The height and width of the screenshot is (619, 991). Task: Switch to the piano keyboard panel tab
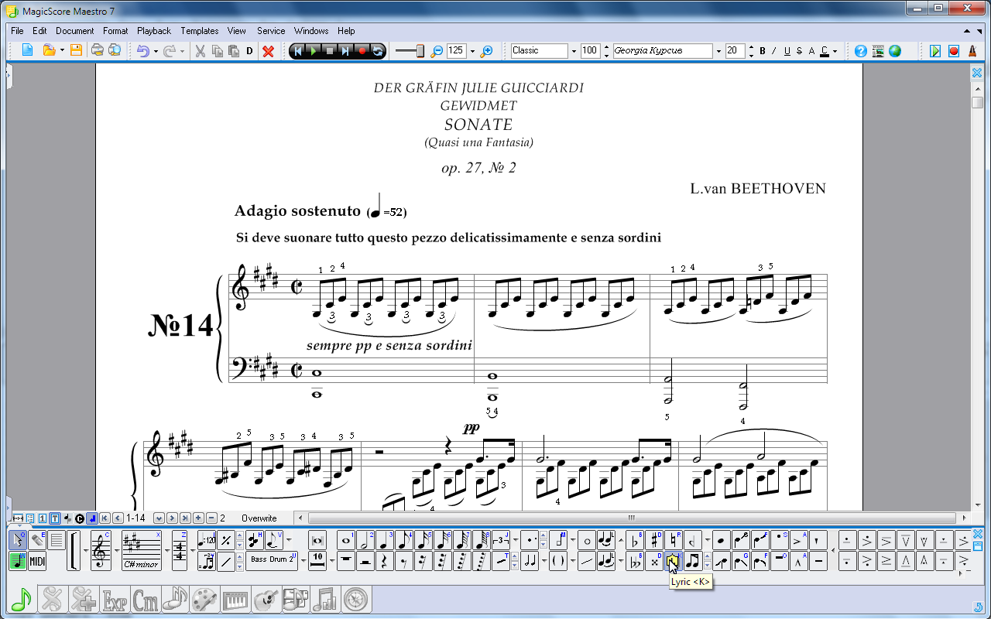point(235,599)
